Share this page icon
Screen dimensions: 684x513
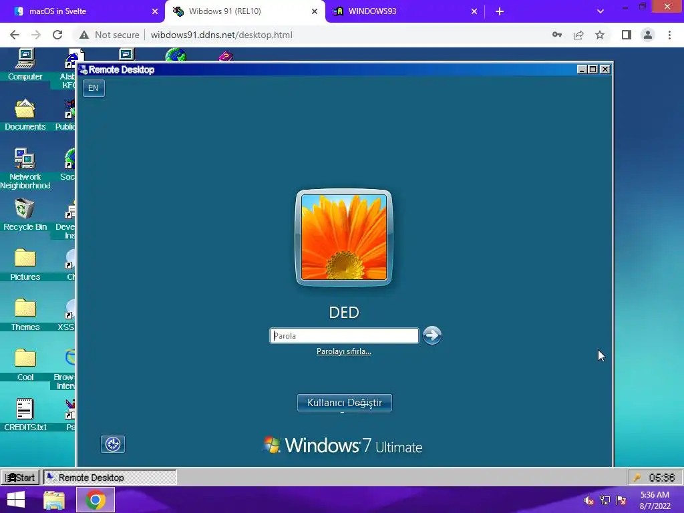point(578,35)
